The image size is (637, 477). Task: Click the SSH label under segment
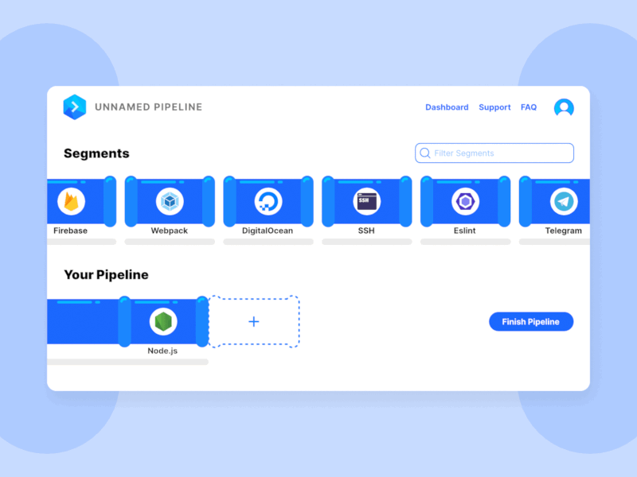coord(366,231)
